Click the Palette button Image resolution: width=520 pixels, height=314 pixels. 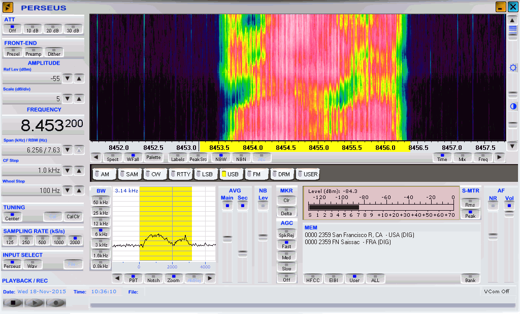coord(153,158)
